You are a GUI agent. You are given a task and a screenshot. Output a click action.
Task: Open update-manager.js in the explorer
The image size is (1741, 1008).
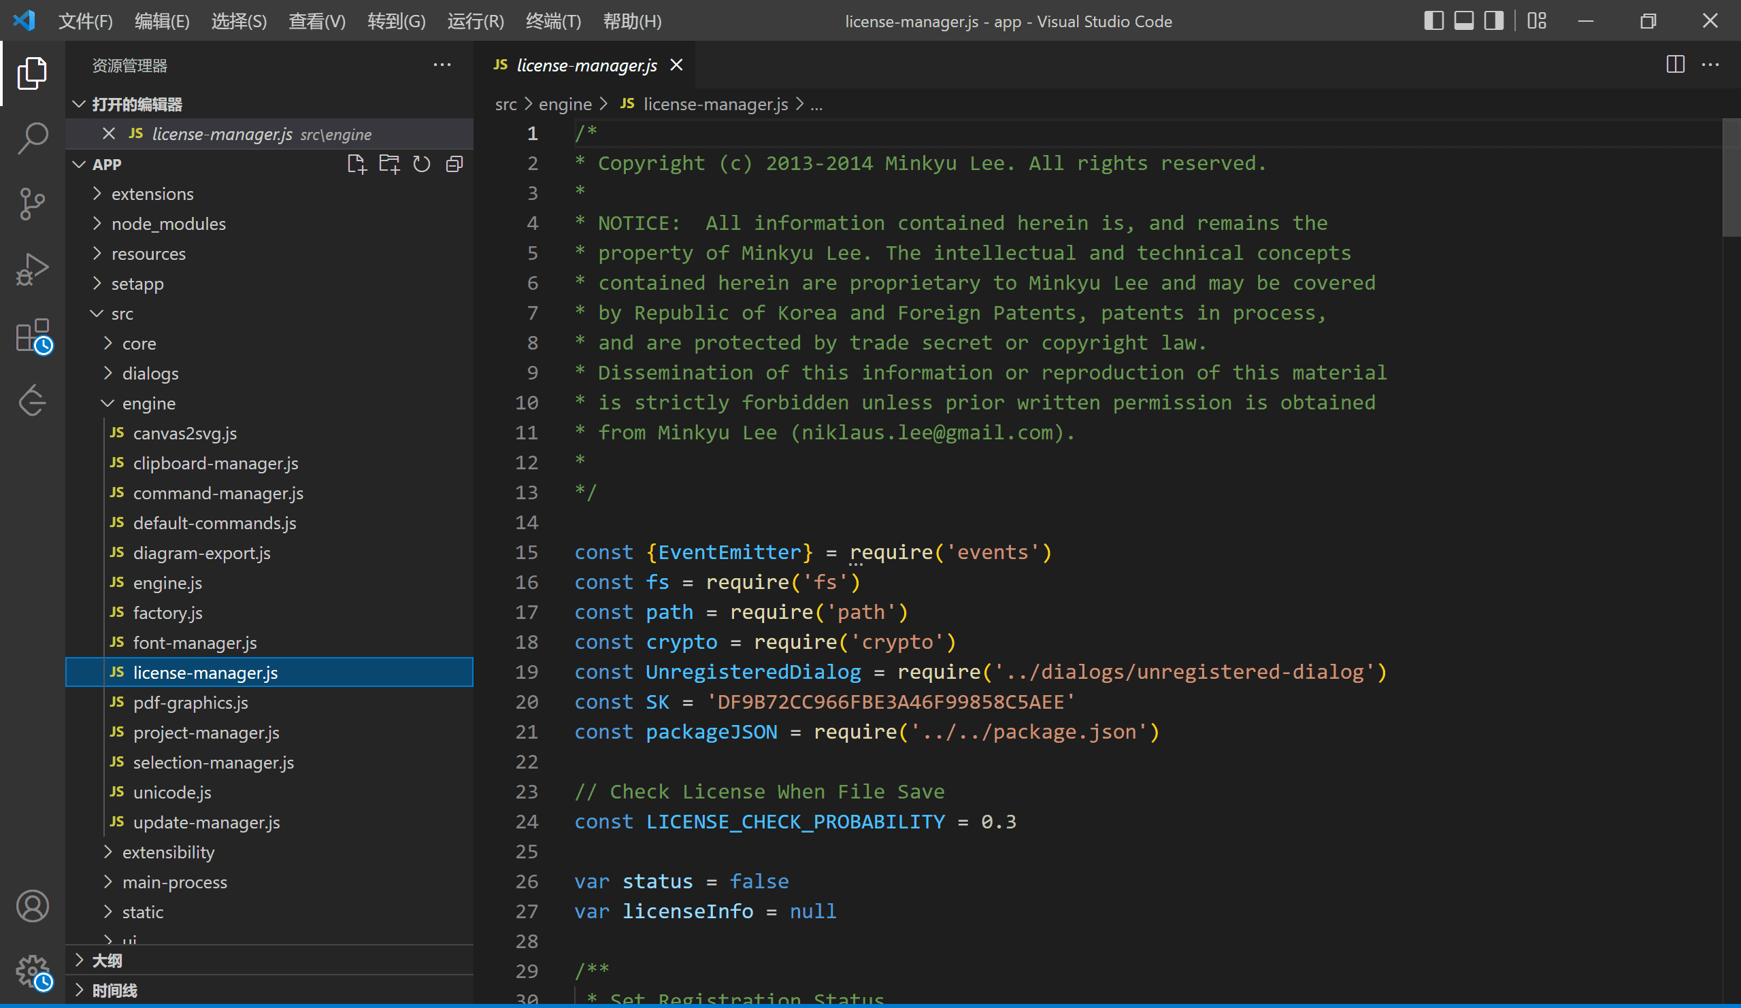point(269,823)
